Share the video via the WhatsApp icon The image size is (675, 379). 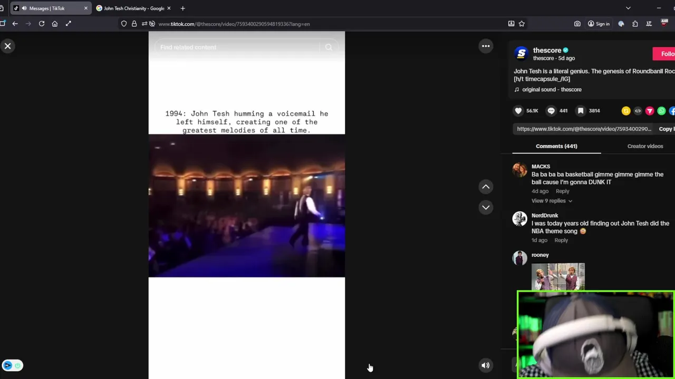[661, 111]
